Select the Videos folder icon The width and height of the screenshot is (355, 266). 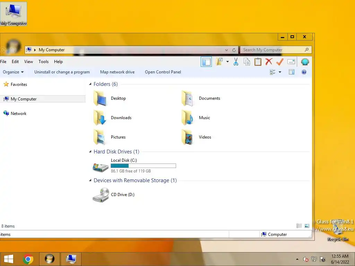(188, 137)
